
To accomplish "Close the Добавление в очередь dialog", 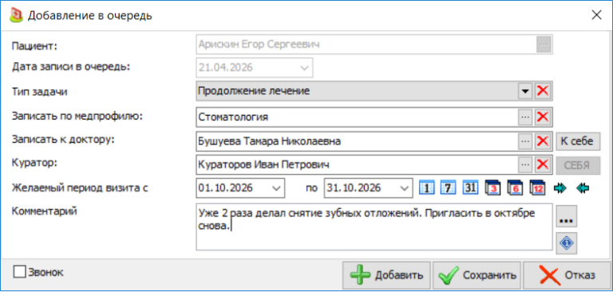I will pyautogui.click(x=596, y=16).
